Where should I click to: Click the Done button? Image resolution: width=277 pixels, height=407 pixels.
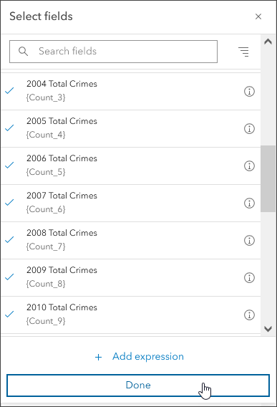point(138,386)
